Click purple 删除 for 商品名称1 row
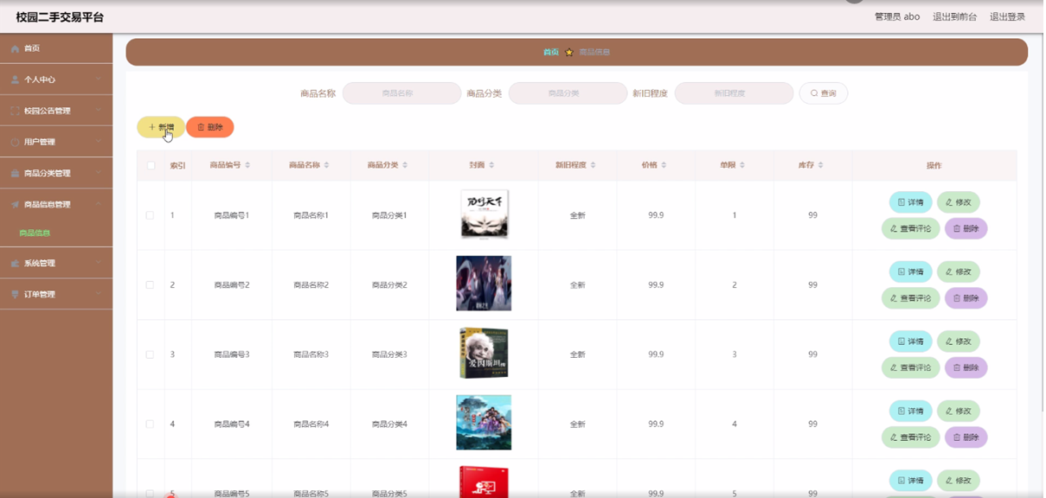The width and height of the screenshot is (1046, 498). [966, 229]
